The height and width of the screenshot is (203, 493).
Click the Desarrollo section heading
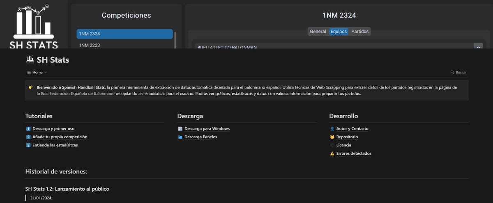coord(343,116)
